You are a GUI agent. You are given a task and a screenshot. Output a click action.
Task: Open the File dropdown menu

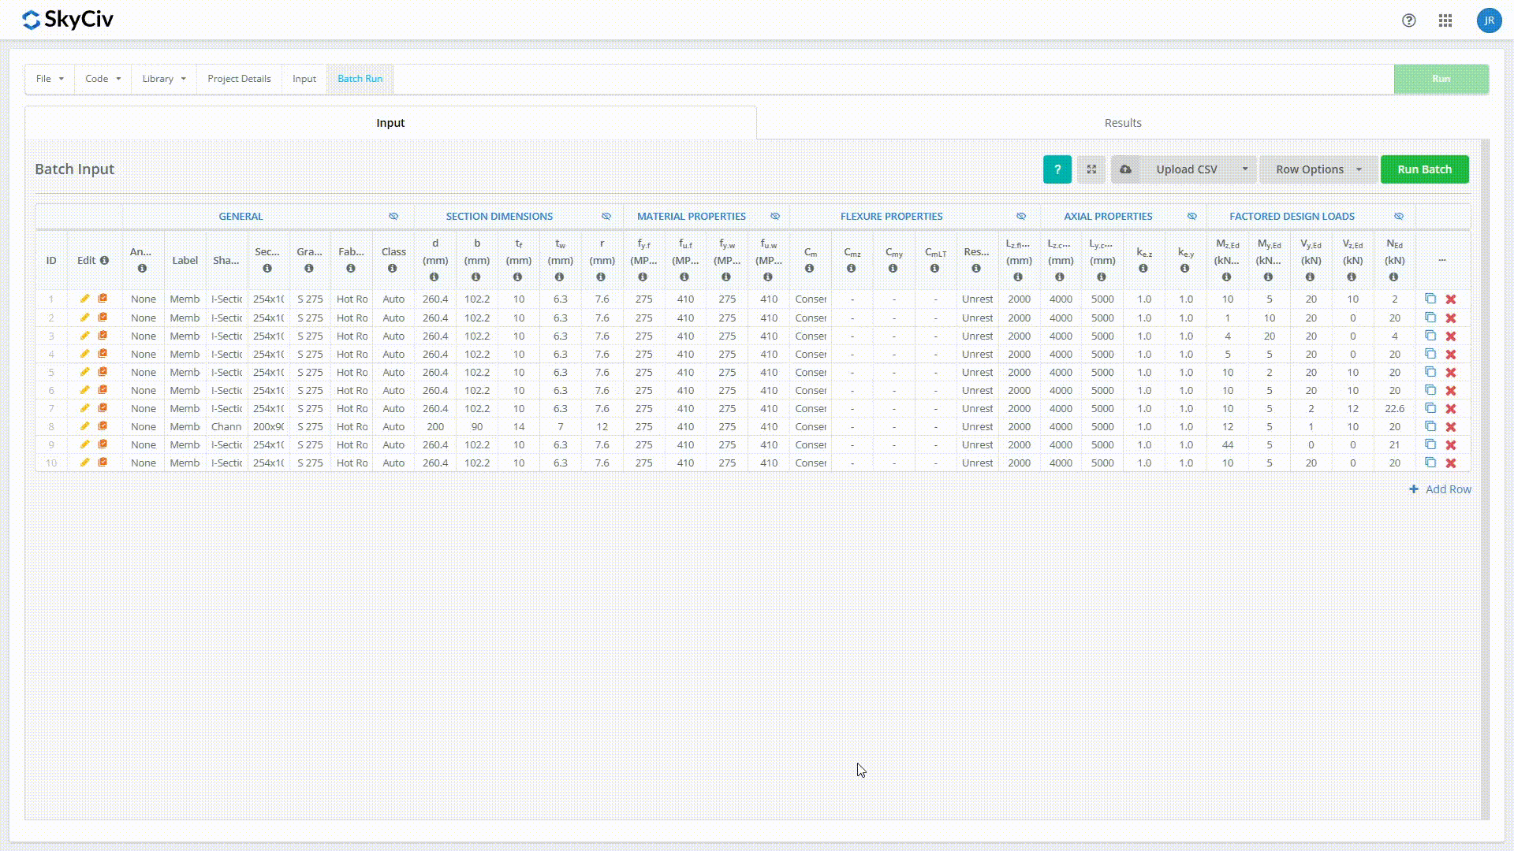[50, 79]
